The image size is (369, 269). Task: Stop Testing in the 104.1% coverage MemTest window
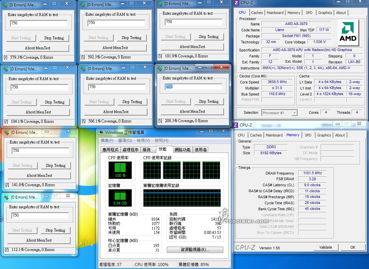point(54,102)
